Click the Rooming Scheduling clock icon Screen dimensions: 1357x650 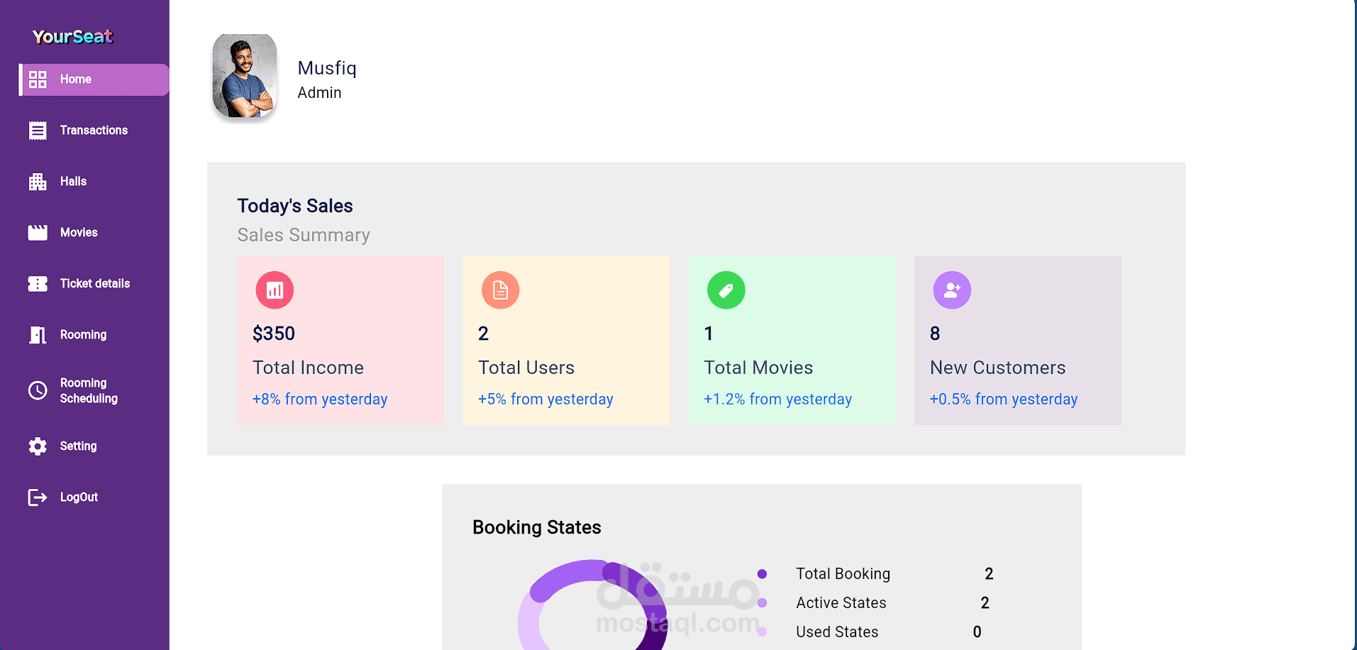pos(38,390)
